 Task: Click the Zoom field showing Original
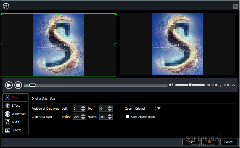pos(145,109)
